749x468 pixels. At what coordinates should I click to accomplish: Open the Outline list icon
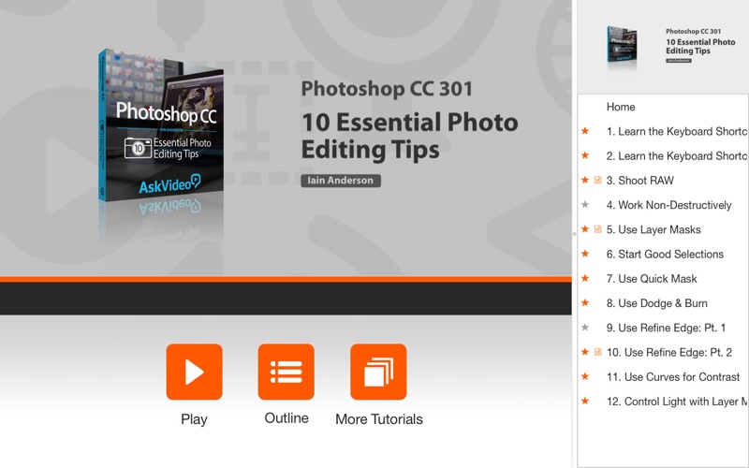click(x=286, y=372)
